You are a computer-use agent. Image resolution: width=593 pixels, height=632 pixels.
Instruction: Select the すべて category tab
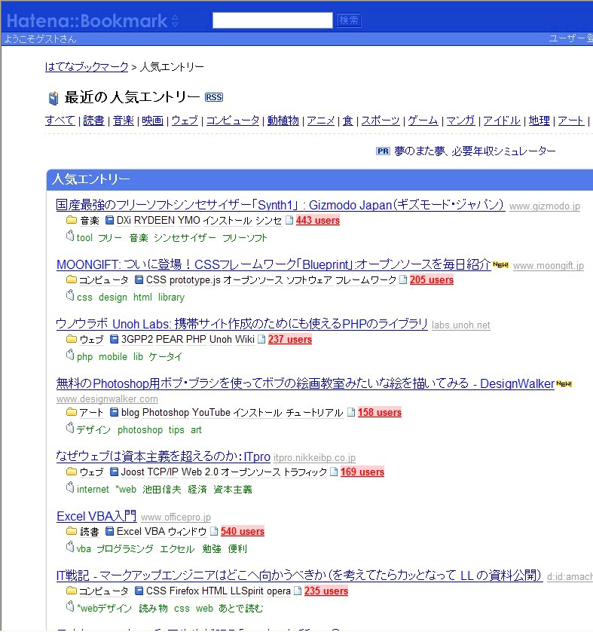60,120
